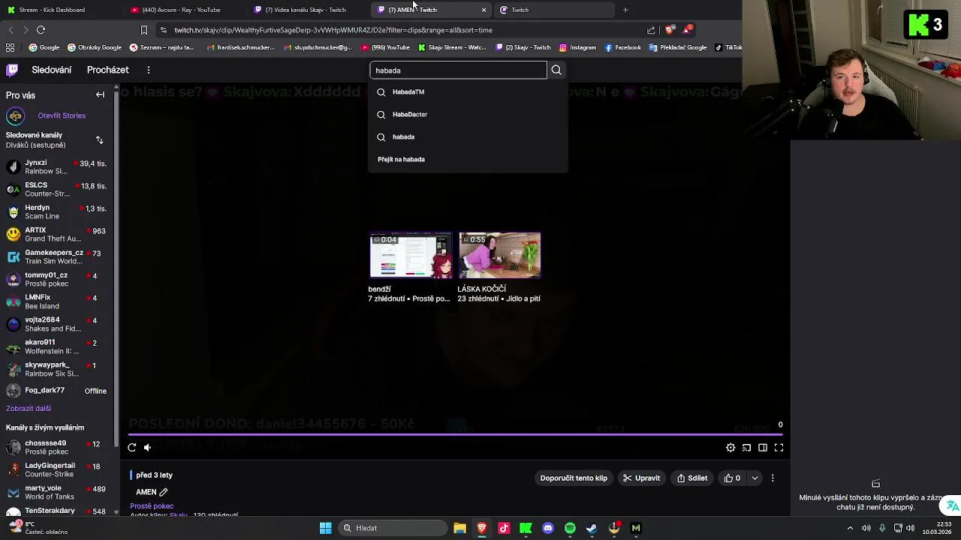
Task: Click the search magnifier button
Action: [x=556, y=70]
